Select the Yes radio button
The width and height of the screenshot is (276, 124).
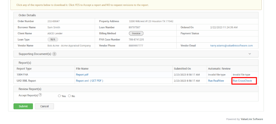(59, 96)
